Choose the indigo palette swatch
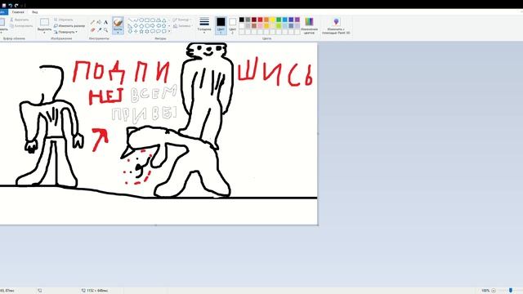523x294 pixels. coord(291,20)
